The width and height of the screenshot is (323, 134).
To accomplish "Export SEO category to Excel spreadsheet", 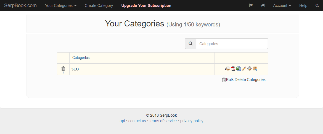I will 239,69.
